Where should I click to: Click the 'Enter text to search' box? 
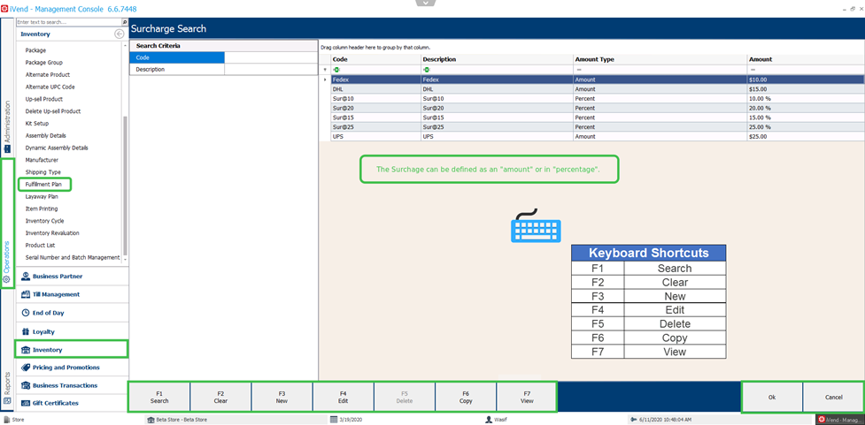pyautogui.click(x=68, y=22)
